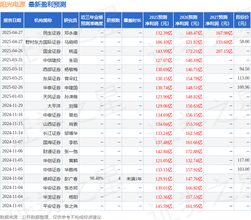The width and height of the screenshot is (251, 220).
Task: Select the 近三年业绩预测准确度 column header
Action: [x=92, y=20]
